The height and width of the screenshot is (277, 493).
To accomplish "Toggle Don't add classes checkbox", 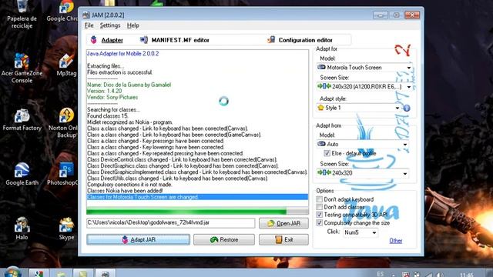I will 320,207.
